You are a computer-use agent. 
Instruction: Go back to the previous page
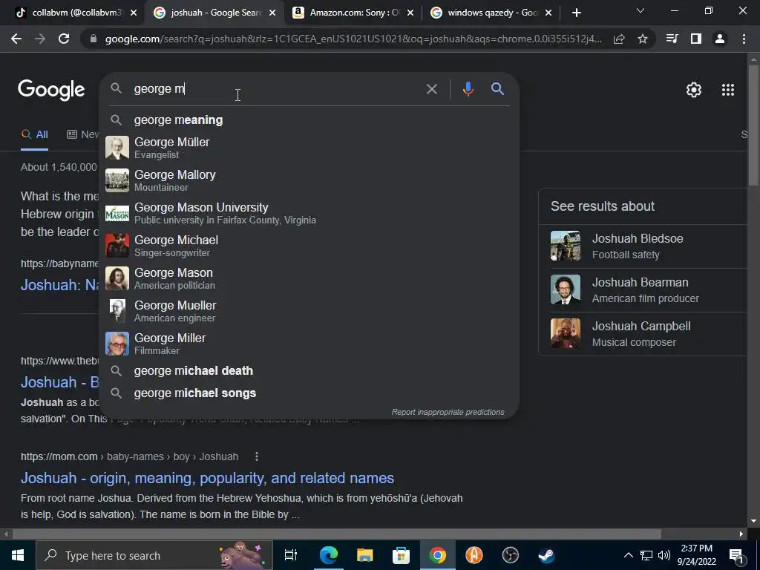(16, 39)
